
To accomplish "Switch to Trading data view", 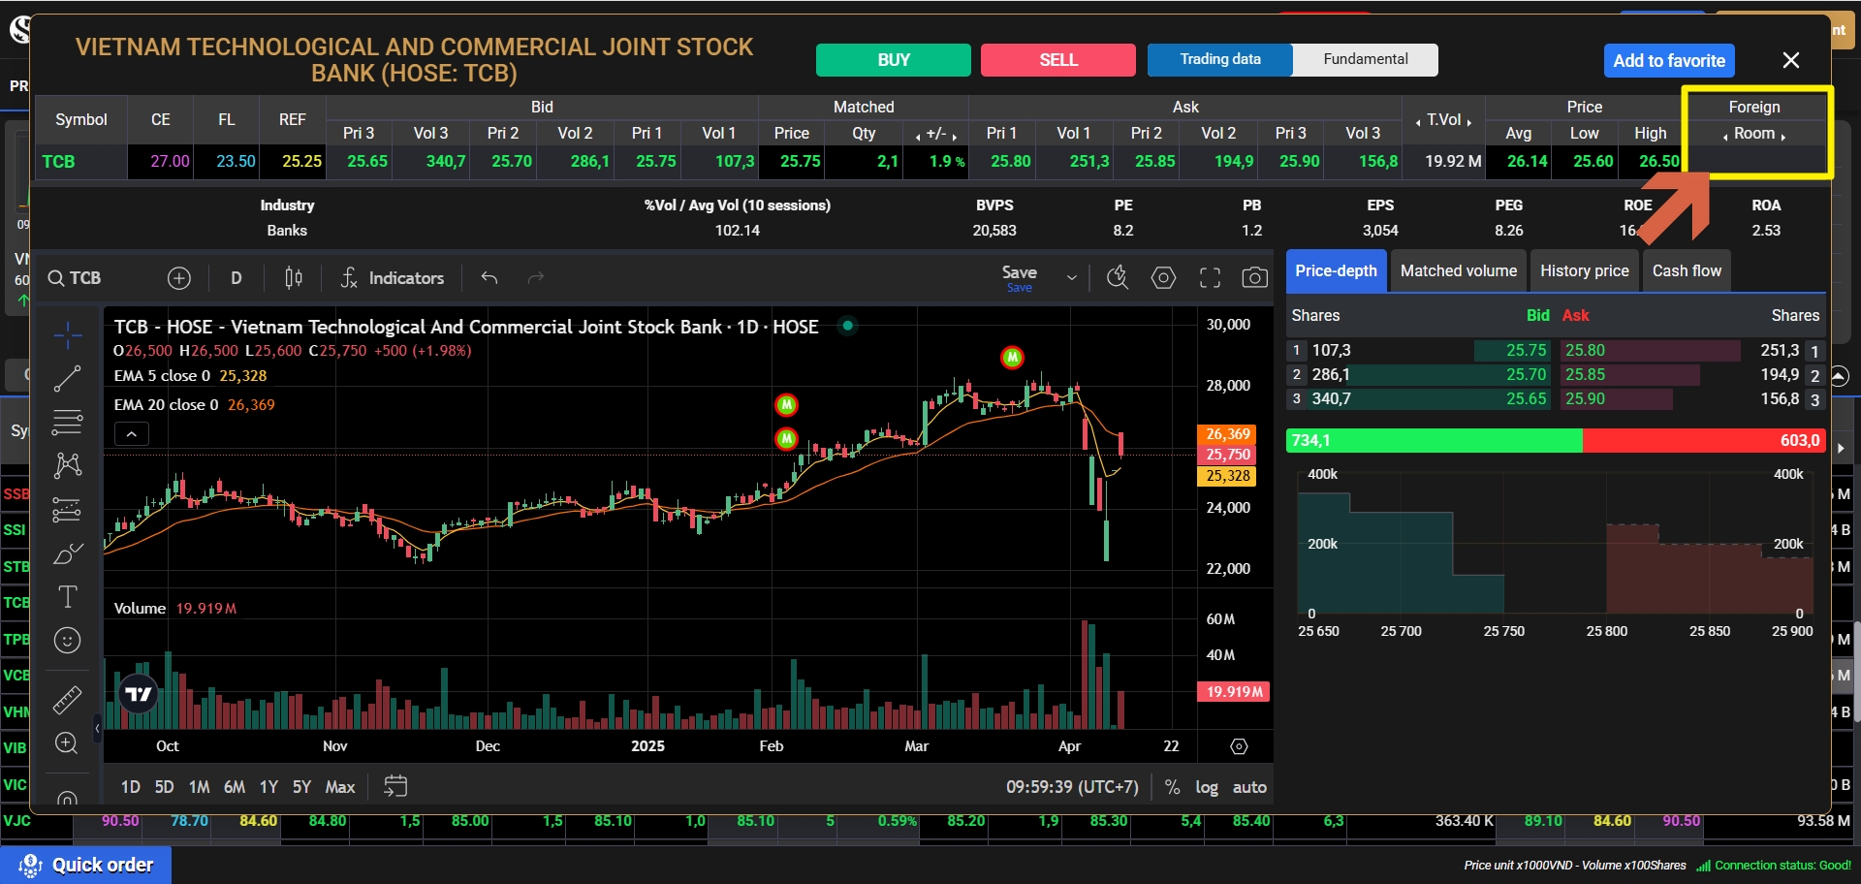I will [1220, 59].
